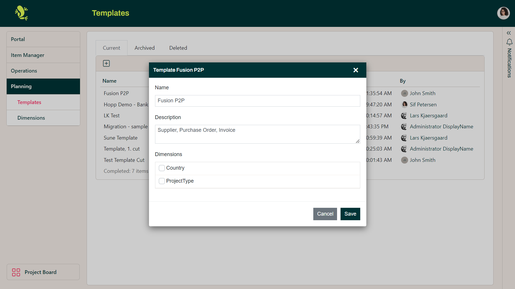The height and width of the screenshot is (289, 515).
Task: Open the Deleted templates tab
Action: (178, 48)
